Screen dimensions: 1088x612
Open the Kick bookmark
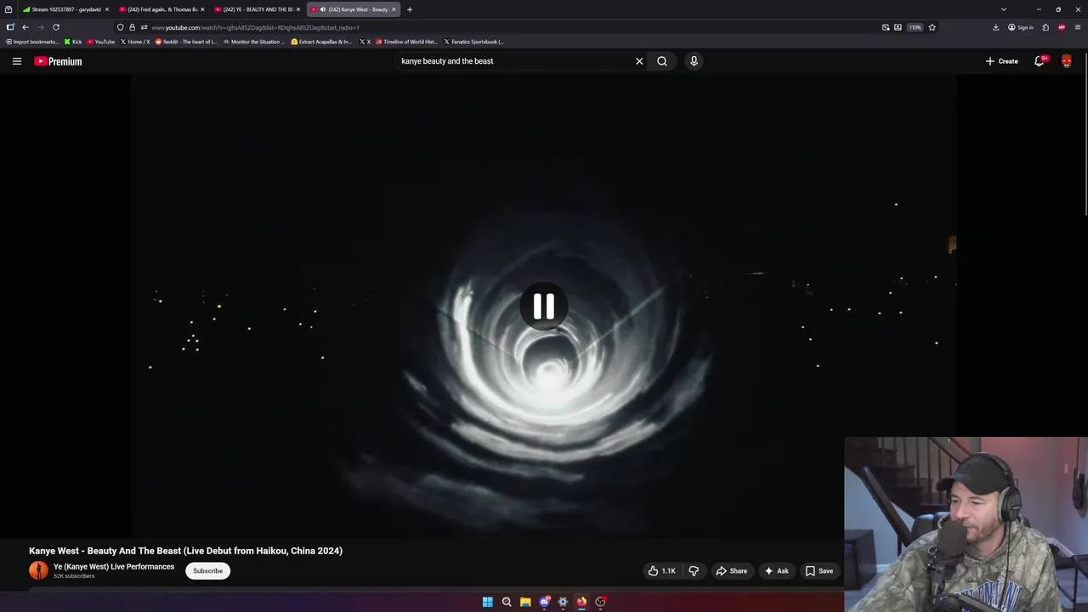pos(73,42)
